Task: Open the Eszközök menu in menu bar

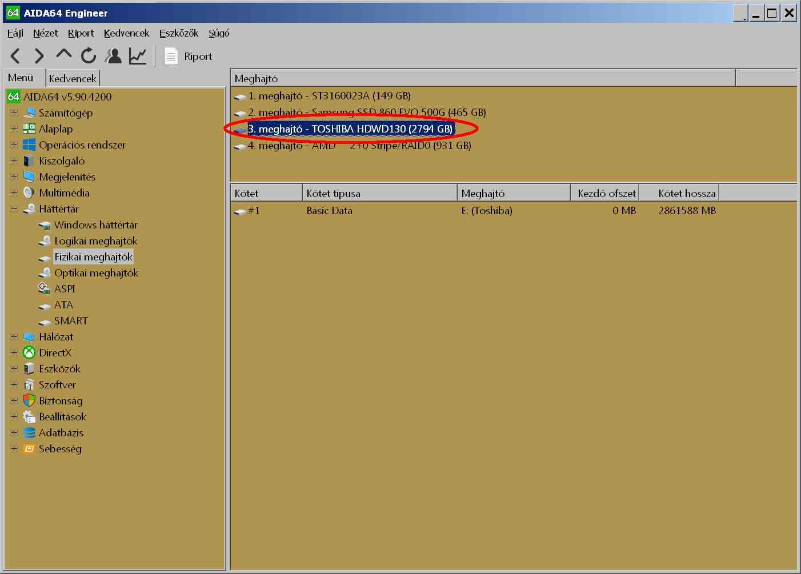Action: coord(179,33)
